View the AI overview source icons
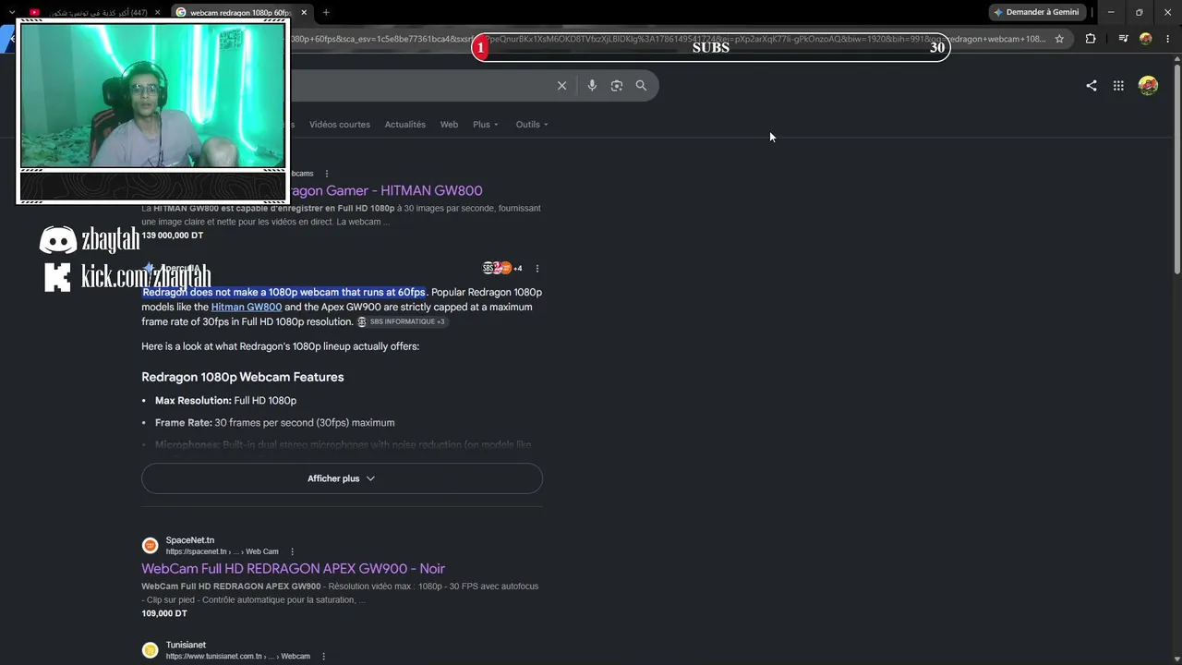Viewport: 1182px width, 665px height. click(x=502, y=269)
